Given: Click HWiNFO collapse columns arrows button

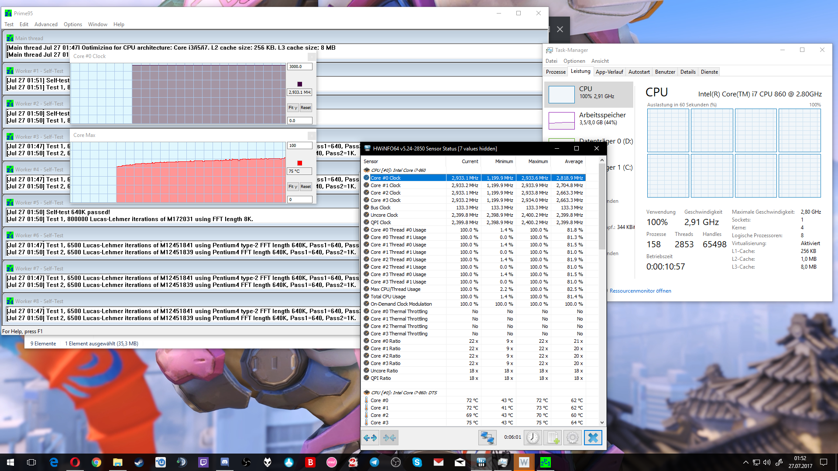Looking at the screenshot, I should (x=389, y=437).
